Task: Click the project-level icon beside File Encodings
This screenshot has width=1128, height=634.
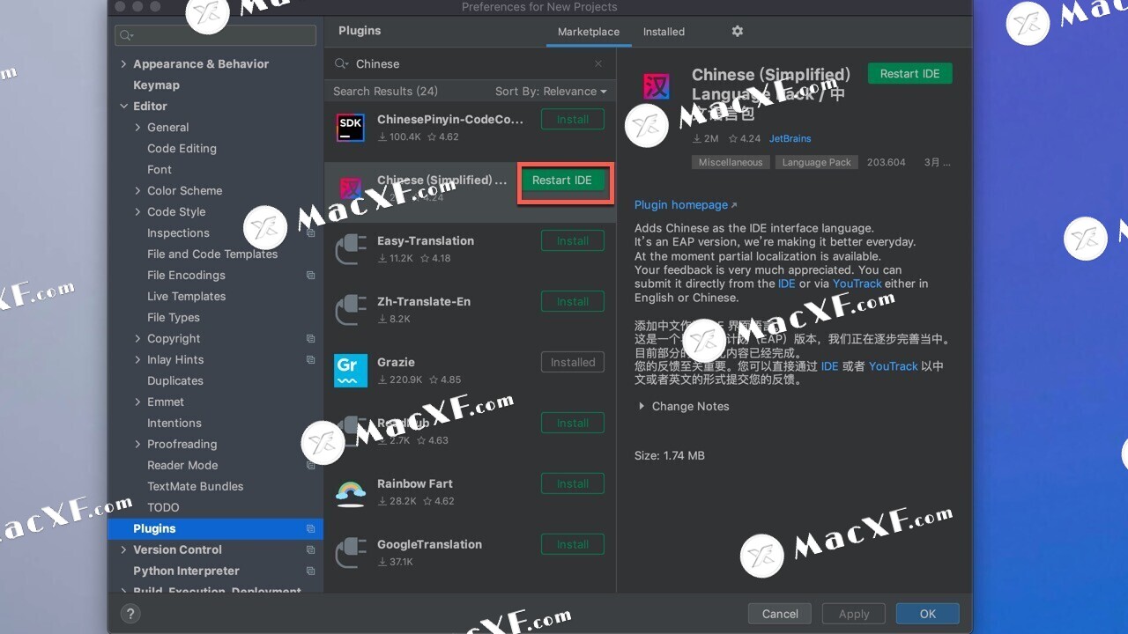Action: [x=310, y=275]
